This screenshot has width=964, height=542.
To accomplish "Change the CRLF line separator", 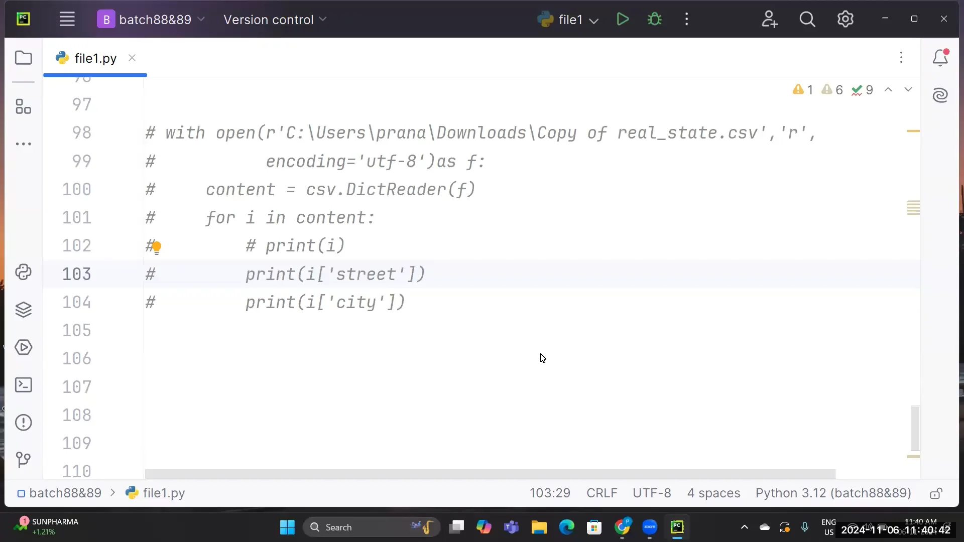I will coord(601,493).
